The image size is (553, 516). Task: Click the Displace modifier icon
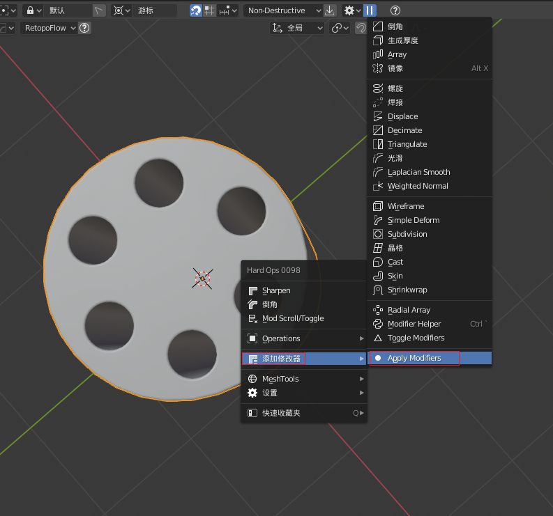[x=378, y=116]
